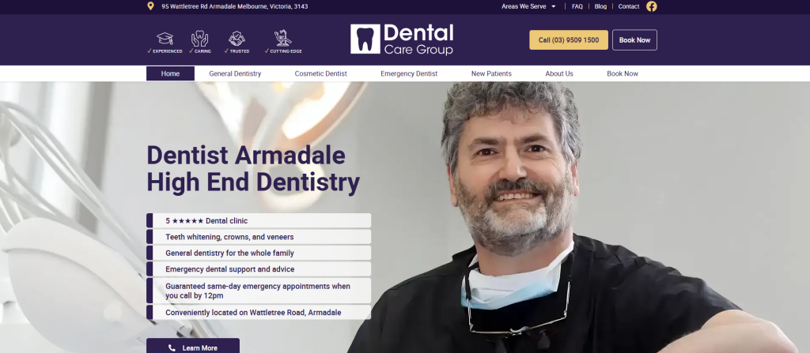Click the location pin icon
Screen dimensions: 810x353
[151, 6]
